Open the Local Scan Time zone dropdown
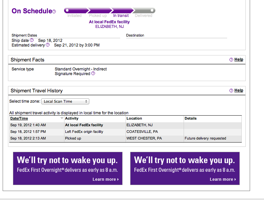The image size is (264, 200). (65, 101)
